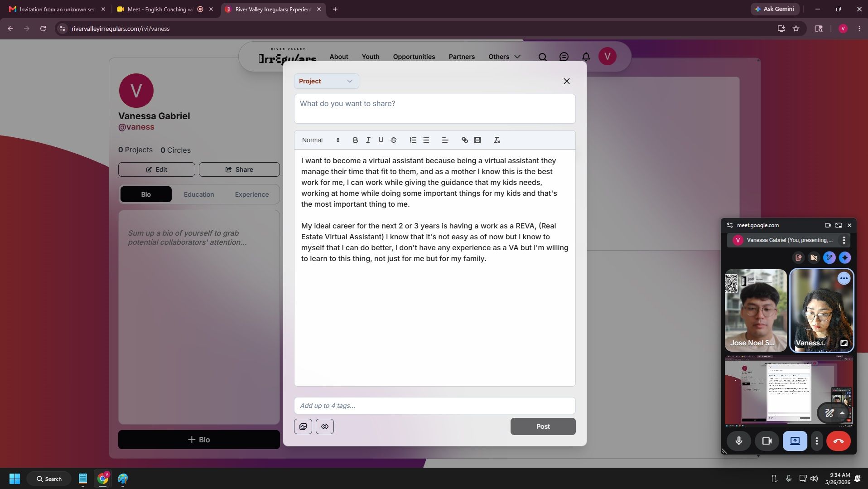Embed a video with the film icon
Viewport: 868px width, 489px height.
(477, 140)
